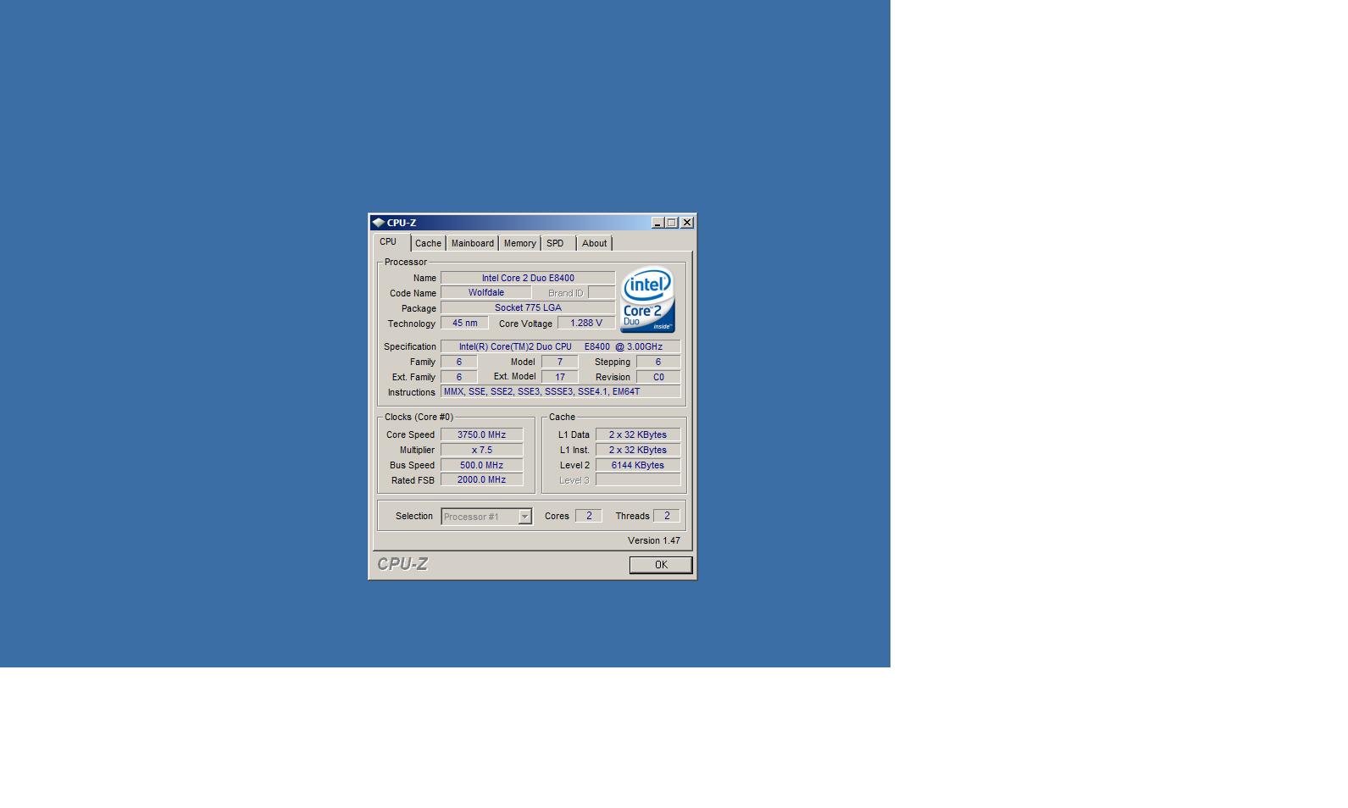Click the Level 2 value 6144 KBytes
This screenshot has height=808, width=1348.
[x=638, y=465]
